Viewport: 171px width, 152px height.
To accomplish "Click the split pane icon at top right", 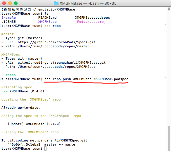I will (169, 9).
